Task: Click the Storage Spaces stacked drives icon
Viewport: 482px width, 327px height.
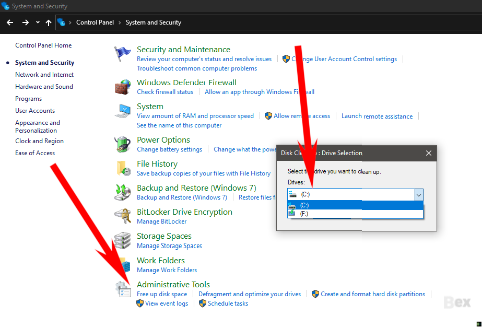Action: [x=123, y=241]
